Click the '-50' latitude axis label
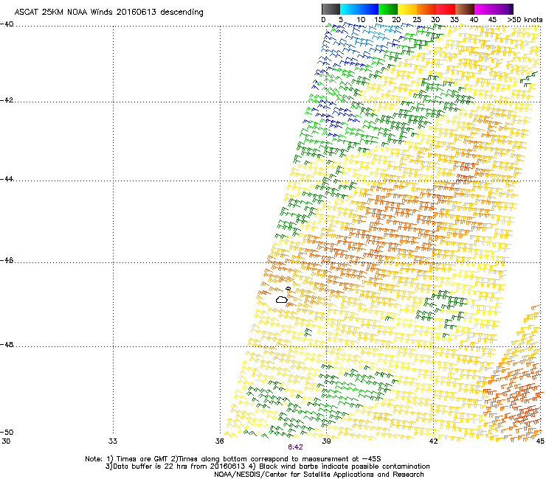Image resolution: width=546 pixels, height=479 pixels. (x=7, y=432)
